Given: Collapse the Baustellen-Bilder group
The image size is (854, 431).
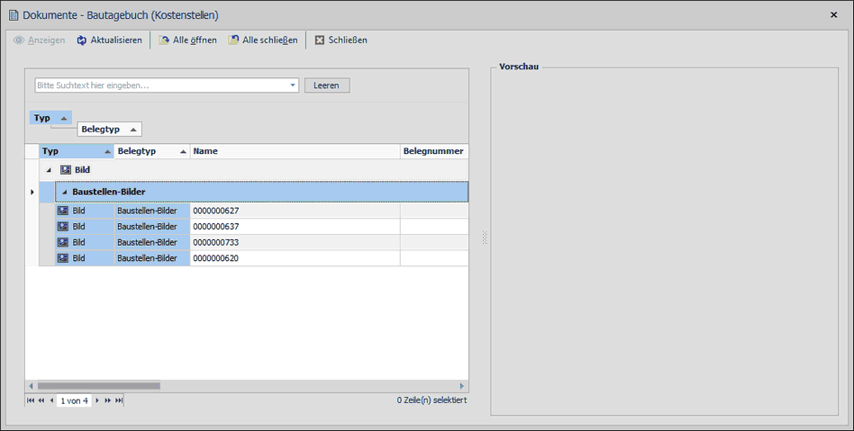Looking at the screenshot, I should click(64, 192).
